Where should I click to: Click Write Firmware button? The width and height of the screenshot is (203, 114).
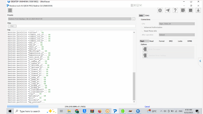(x=168, y=49)
